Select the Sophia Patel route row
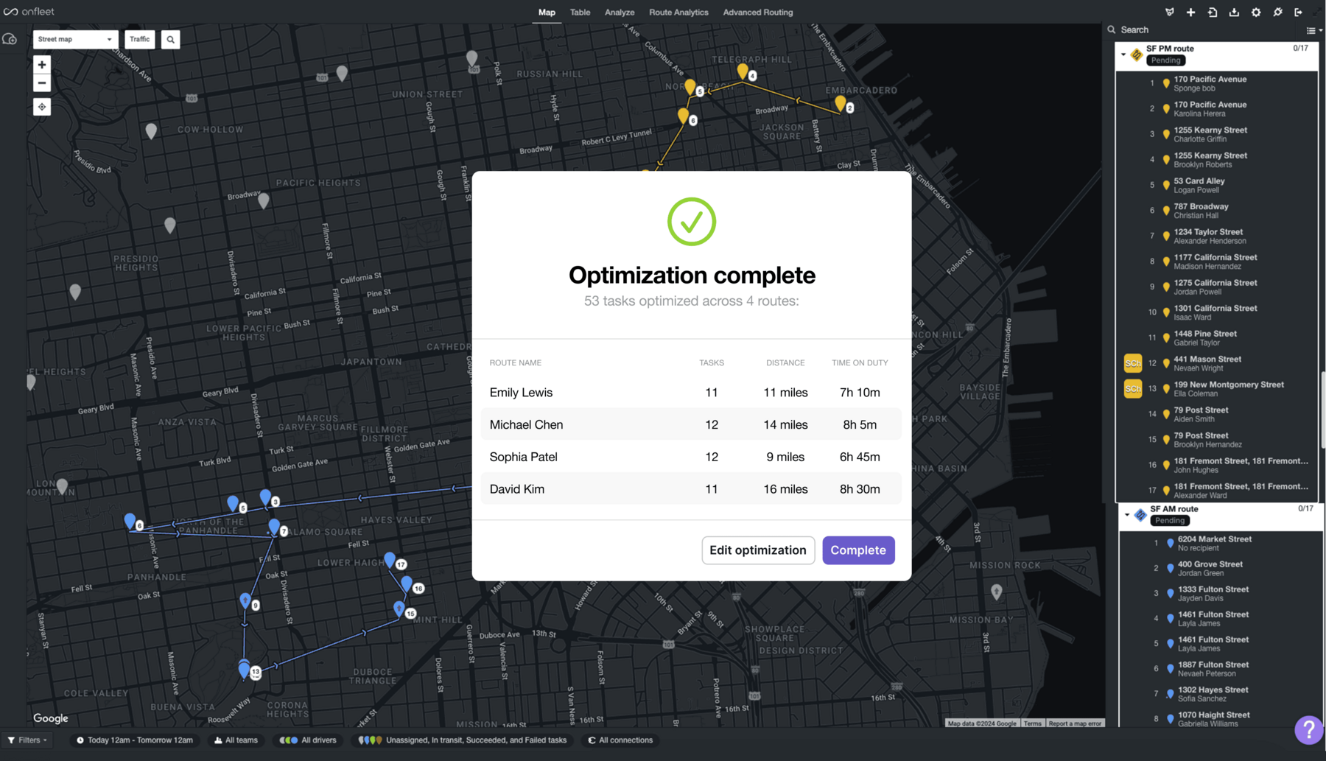The height and width of the screenshot is (761, 1326). [x=691, y=457]
